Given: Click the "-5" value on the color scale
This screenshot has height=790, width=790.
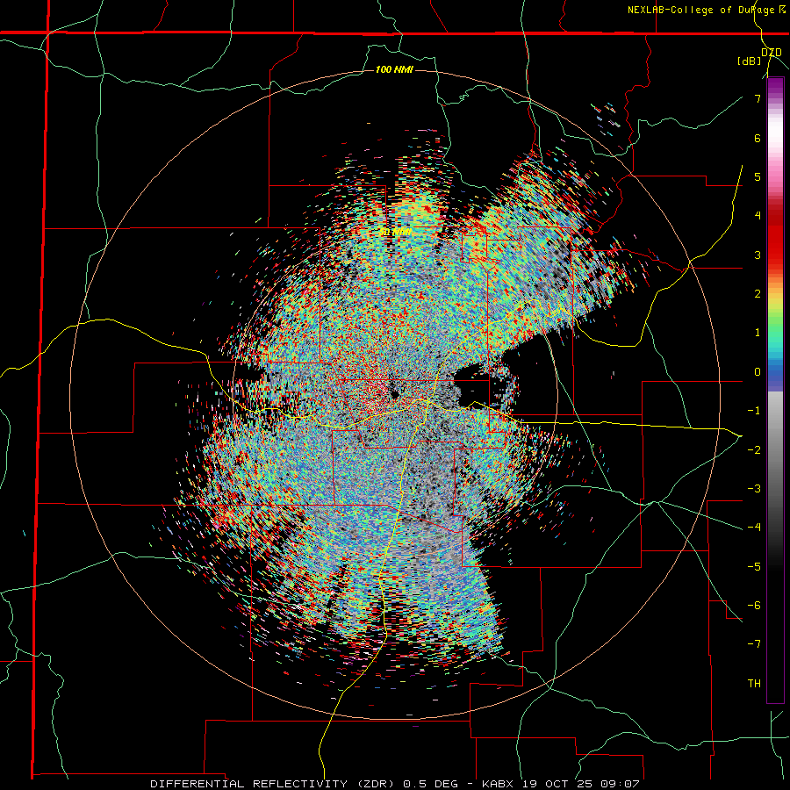Looking at the screenshot, I should pos(754,566).
